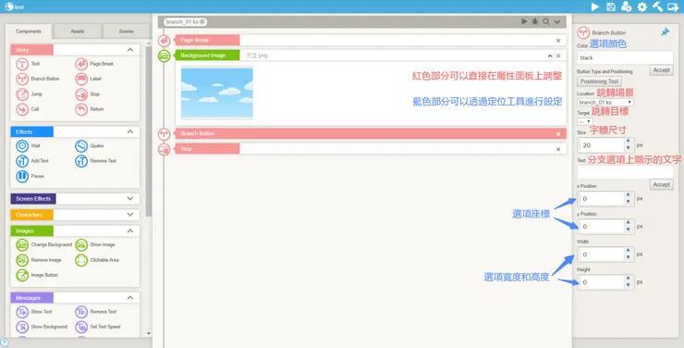
Task: Focus the Color input containing black
Action: 625,57
